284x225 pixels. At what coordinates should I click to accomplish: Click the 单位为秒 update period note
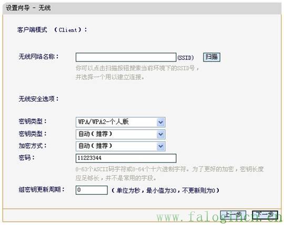click(165, 190)
